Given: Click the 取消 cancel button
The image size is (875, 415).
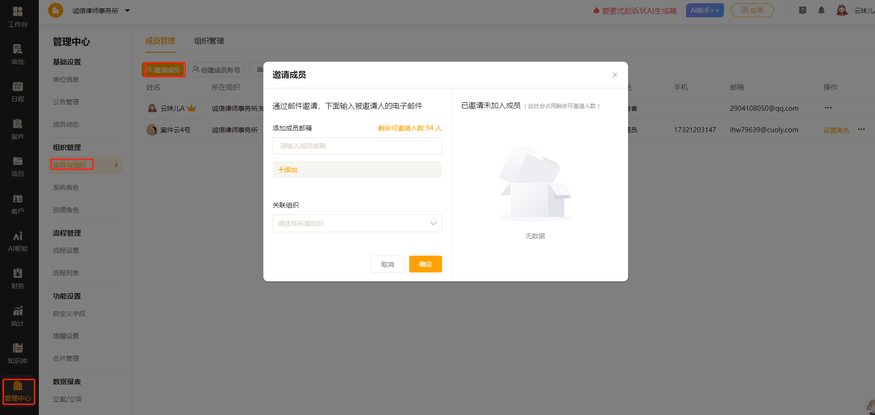Looking at the screenshot, I should 387,265.
